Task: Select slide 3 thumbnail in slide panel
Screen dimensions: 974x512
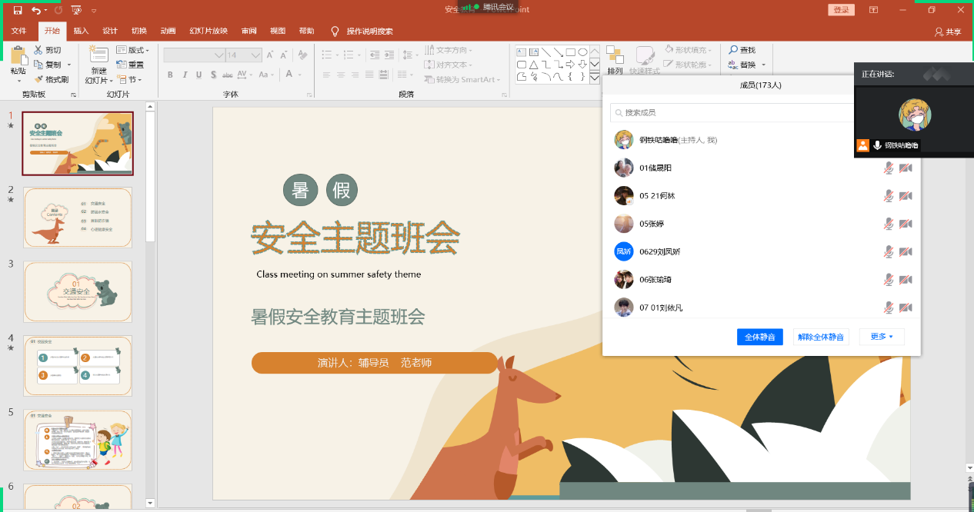Action: coord(78,291)
